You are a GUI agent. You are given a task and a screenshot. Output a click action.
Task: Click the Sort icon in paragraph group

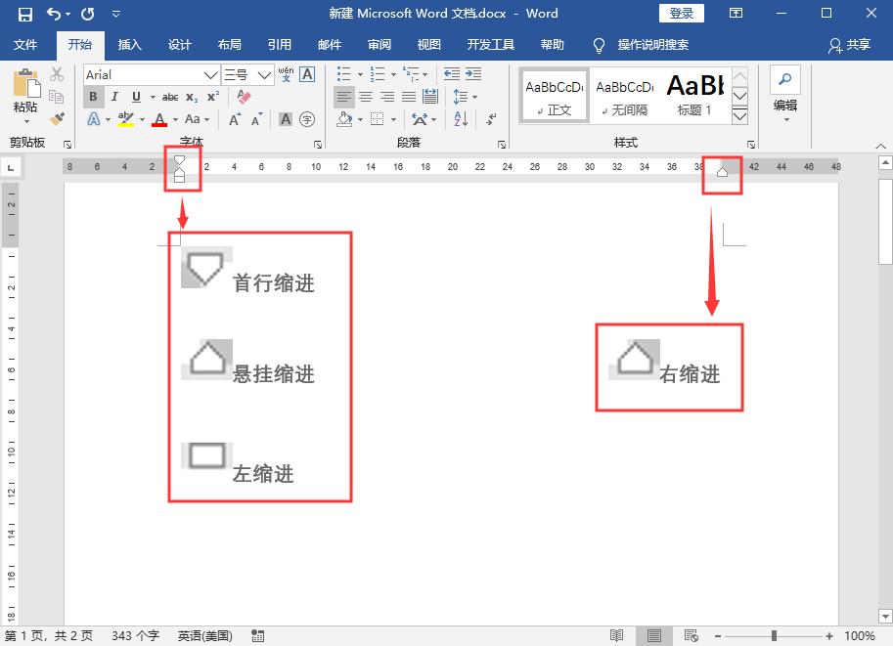tap(460, 118)
